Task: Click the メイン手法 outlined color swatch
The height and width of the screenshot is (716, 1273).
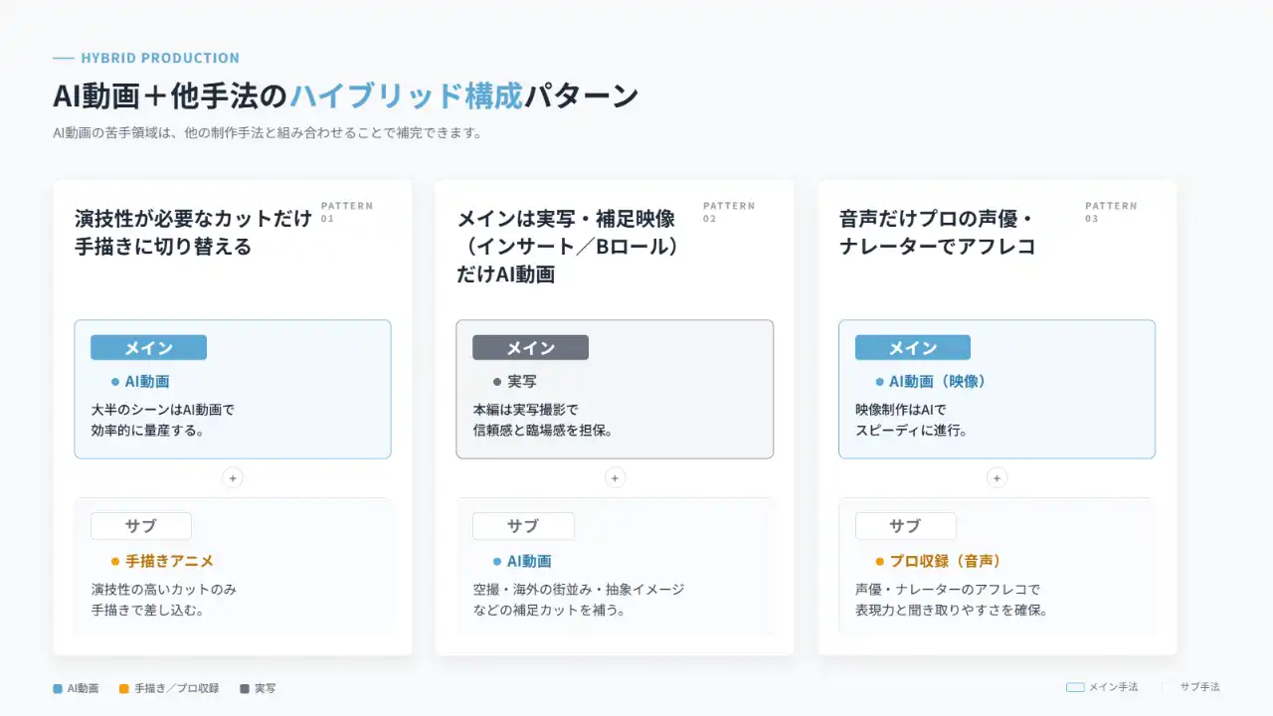Action: pyautogui.click(x=1075, y=686)
